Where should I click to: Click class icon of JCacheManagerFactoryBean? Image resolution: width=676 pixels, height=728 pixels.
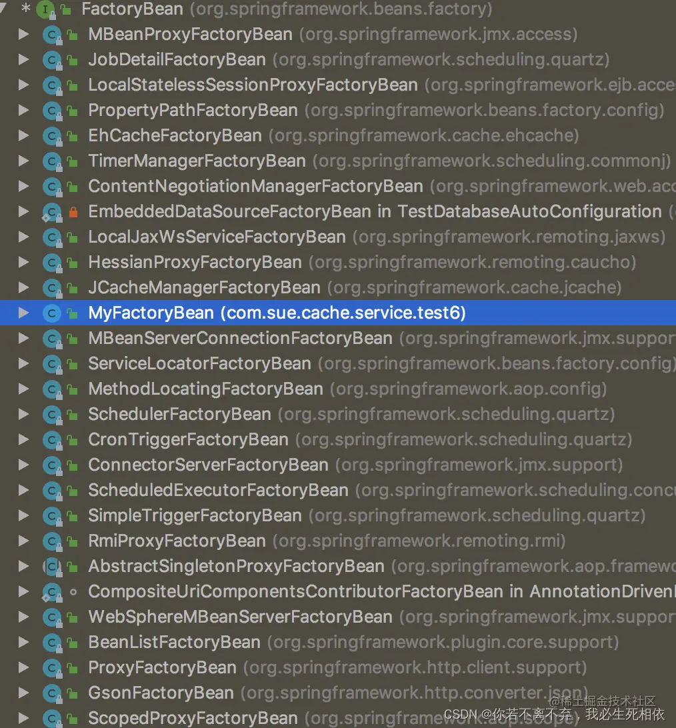[x=52, y=288]
